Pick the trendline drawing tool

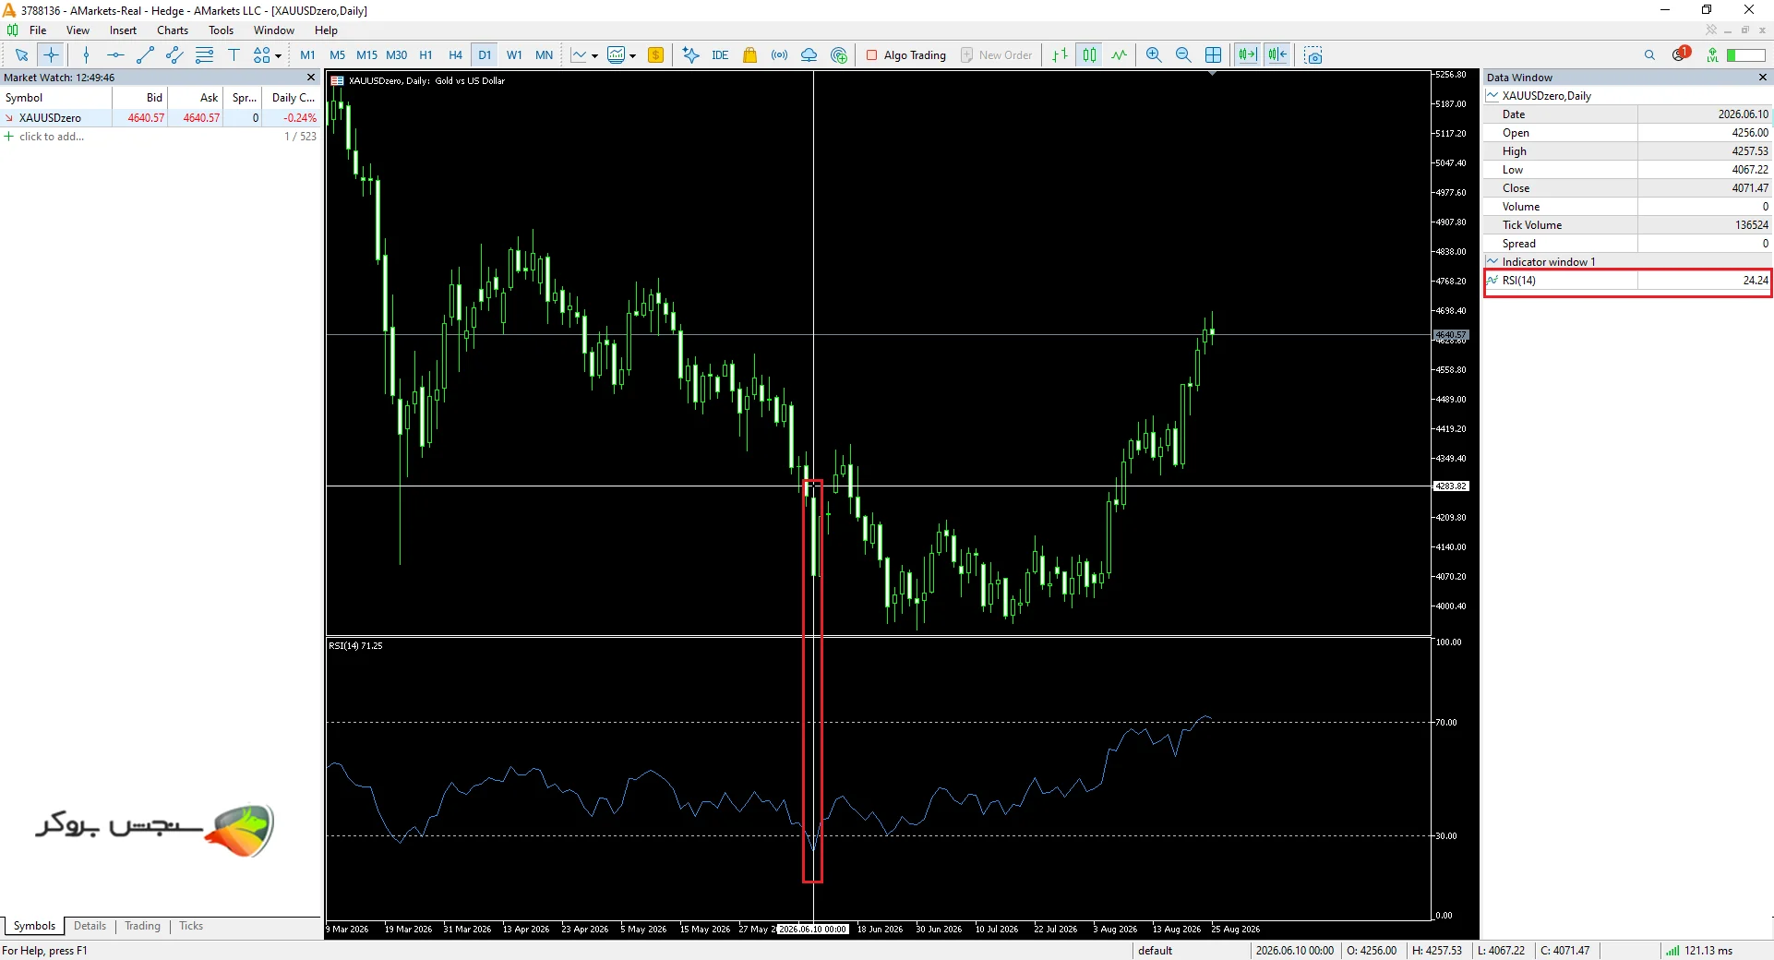(x=145, y=55)
